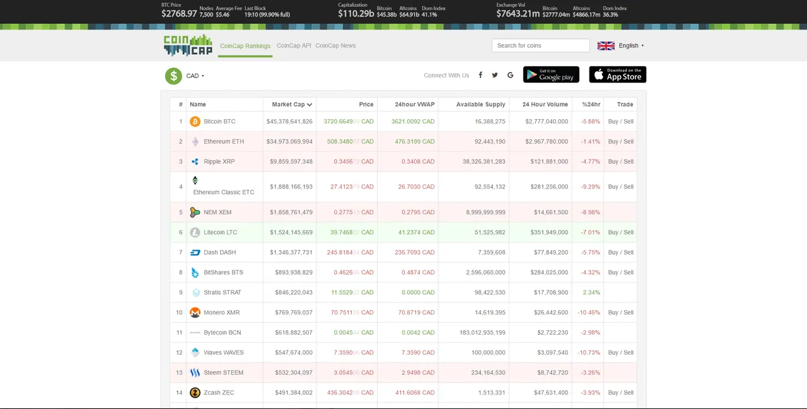Click the NEM XEM name
This screenshot has height=409, width=807.
click(x=218, y=212)
